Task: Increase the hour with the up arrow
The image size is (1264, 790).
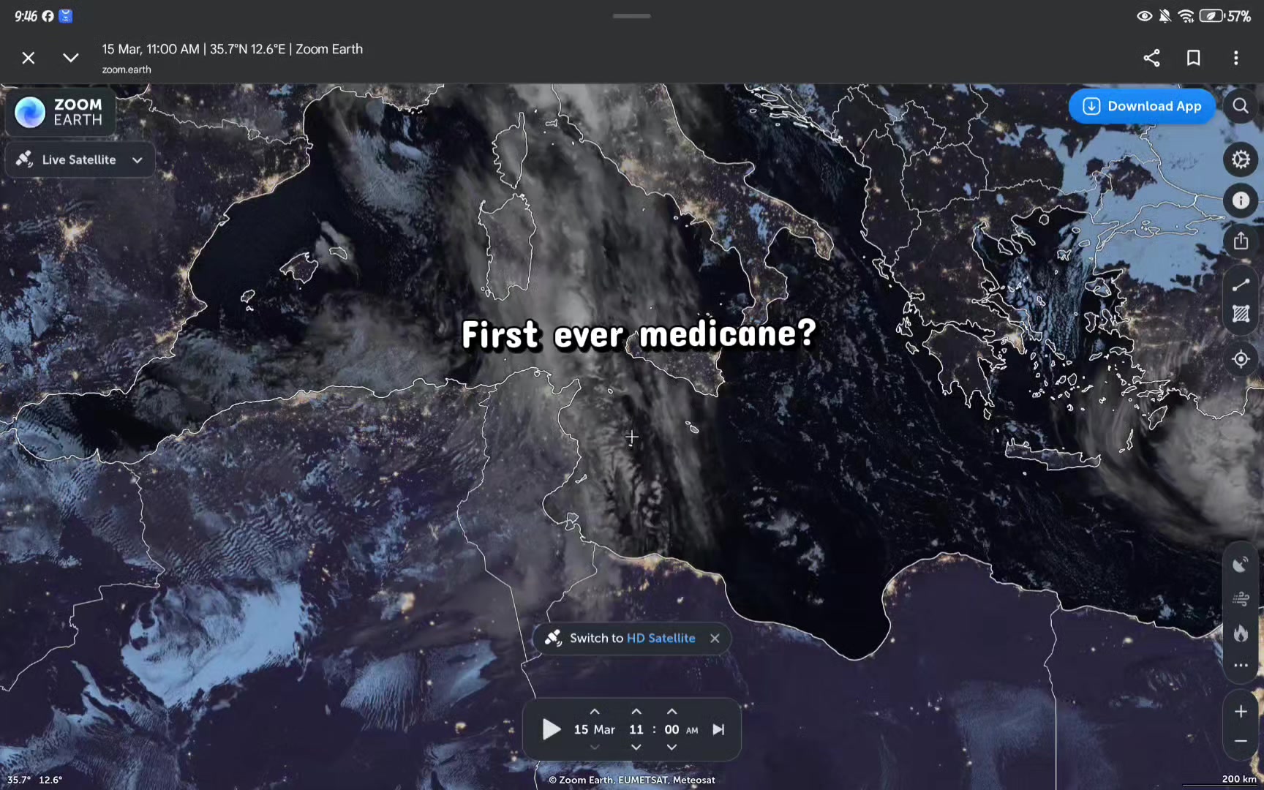Action: [x=636, y=712]
